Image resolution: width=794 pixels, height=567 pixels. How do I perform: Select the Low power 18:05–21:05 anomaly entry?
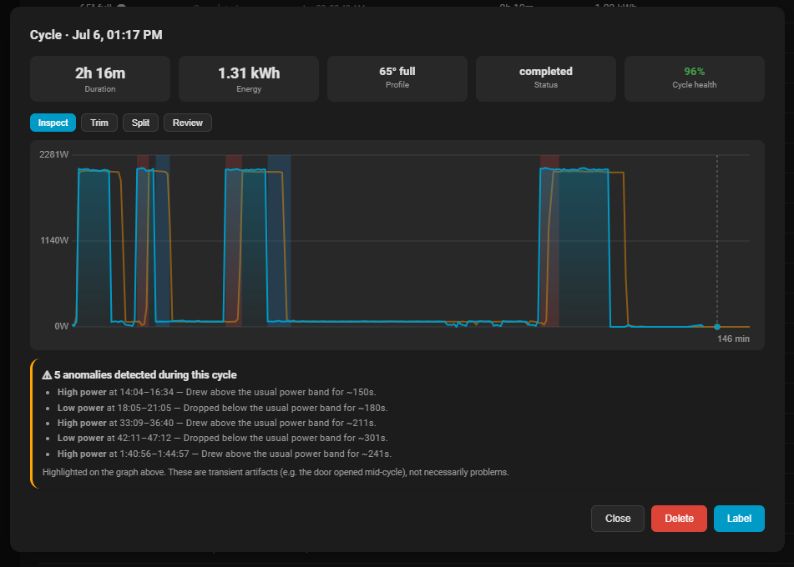click(222, 408)
